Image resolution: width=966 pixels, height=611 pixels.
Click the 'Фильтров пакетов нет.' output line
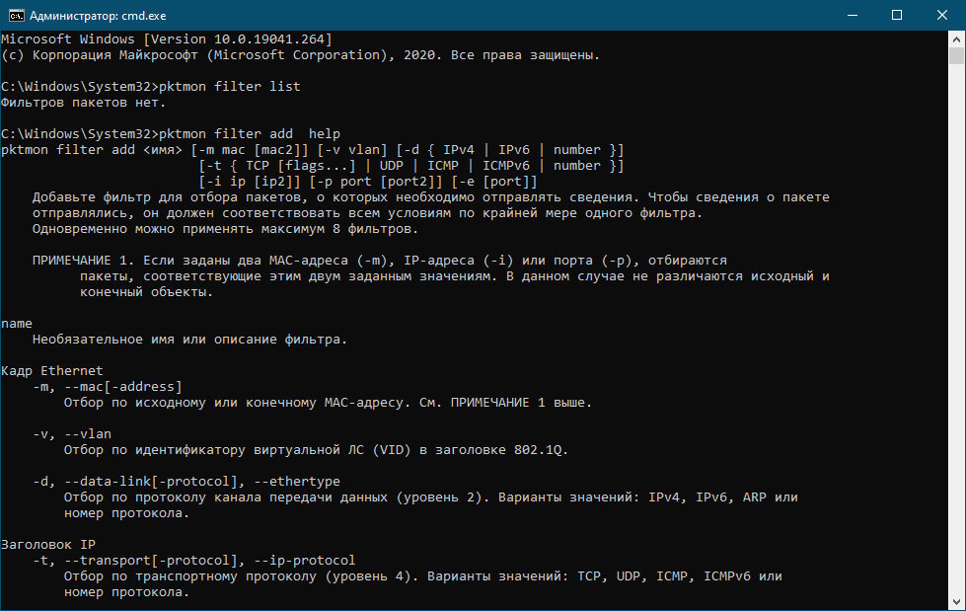(83, 103)
